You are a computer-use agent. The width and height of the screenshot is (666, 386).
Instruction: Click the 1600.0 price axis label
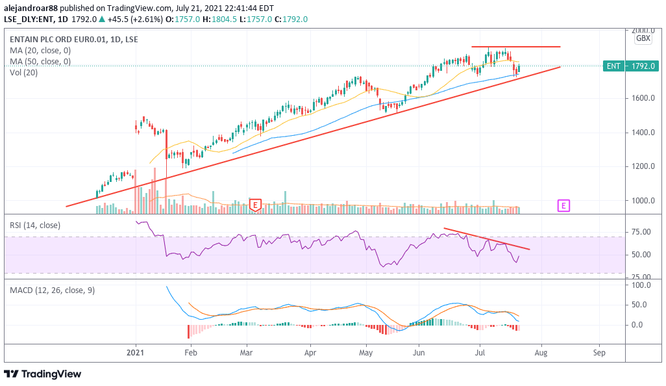tap(643, 97)
